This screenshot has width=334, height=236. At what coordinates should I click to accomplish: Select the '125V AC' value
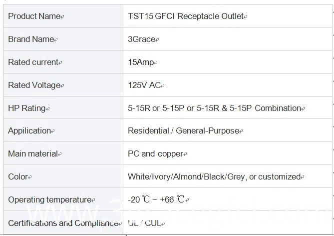click(x=144, y=85)
